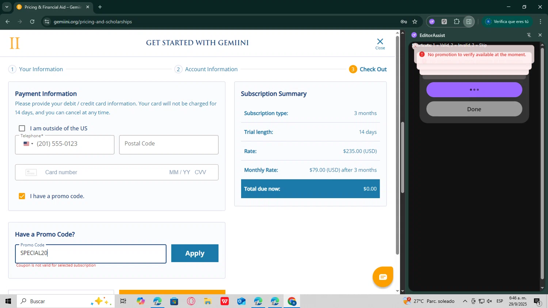The height and width of the screenshot is (308, 548).
Task: Uncheck I have a promo code
Action: point(22,196)
